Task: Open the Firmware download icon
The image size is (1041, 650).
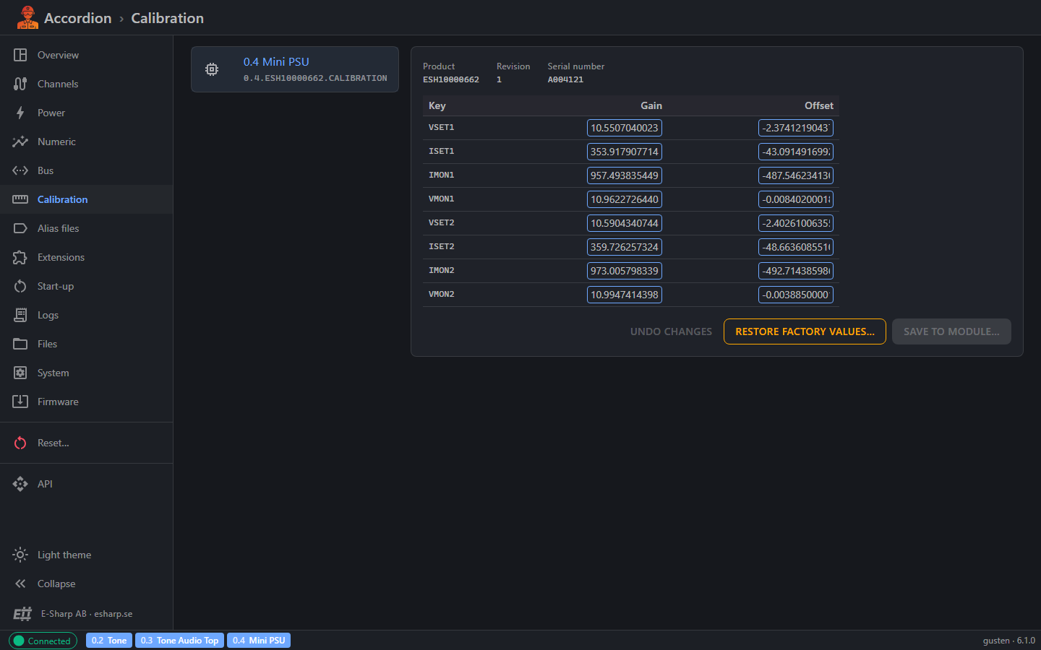Action: 20,402
